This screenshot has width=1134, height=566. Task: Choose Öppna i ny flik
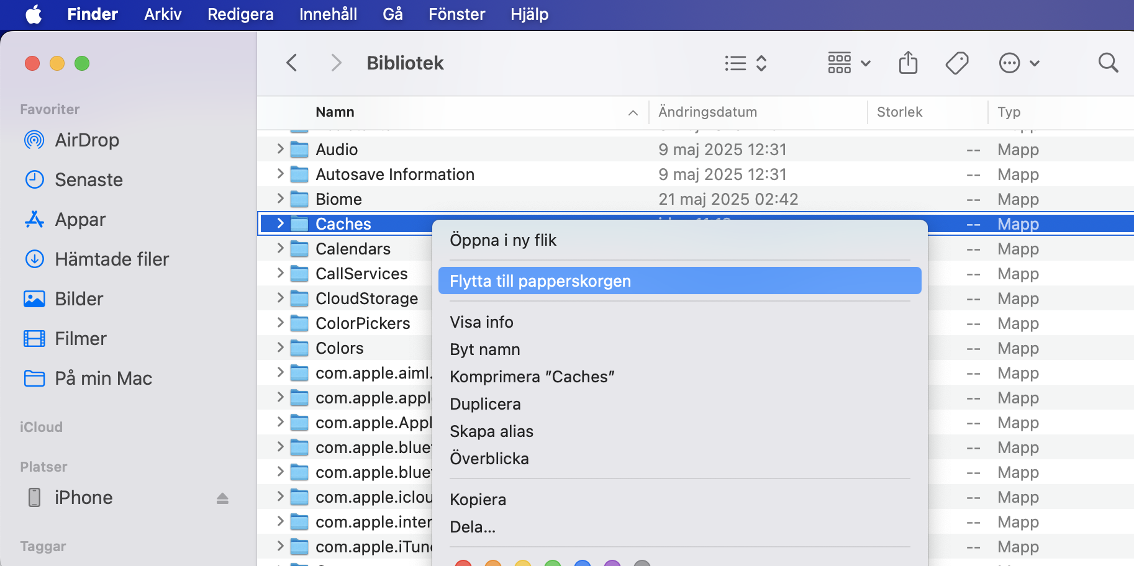click(679, 240)
